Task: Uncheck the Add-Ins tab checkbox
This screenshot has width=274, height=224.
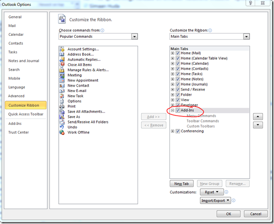Action: (178, 111)
